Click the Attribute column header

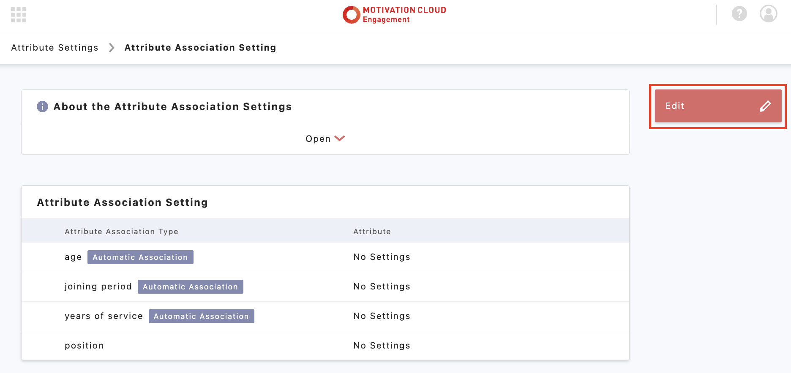click(372, 232)
